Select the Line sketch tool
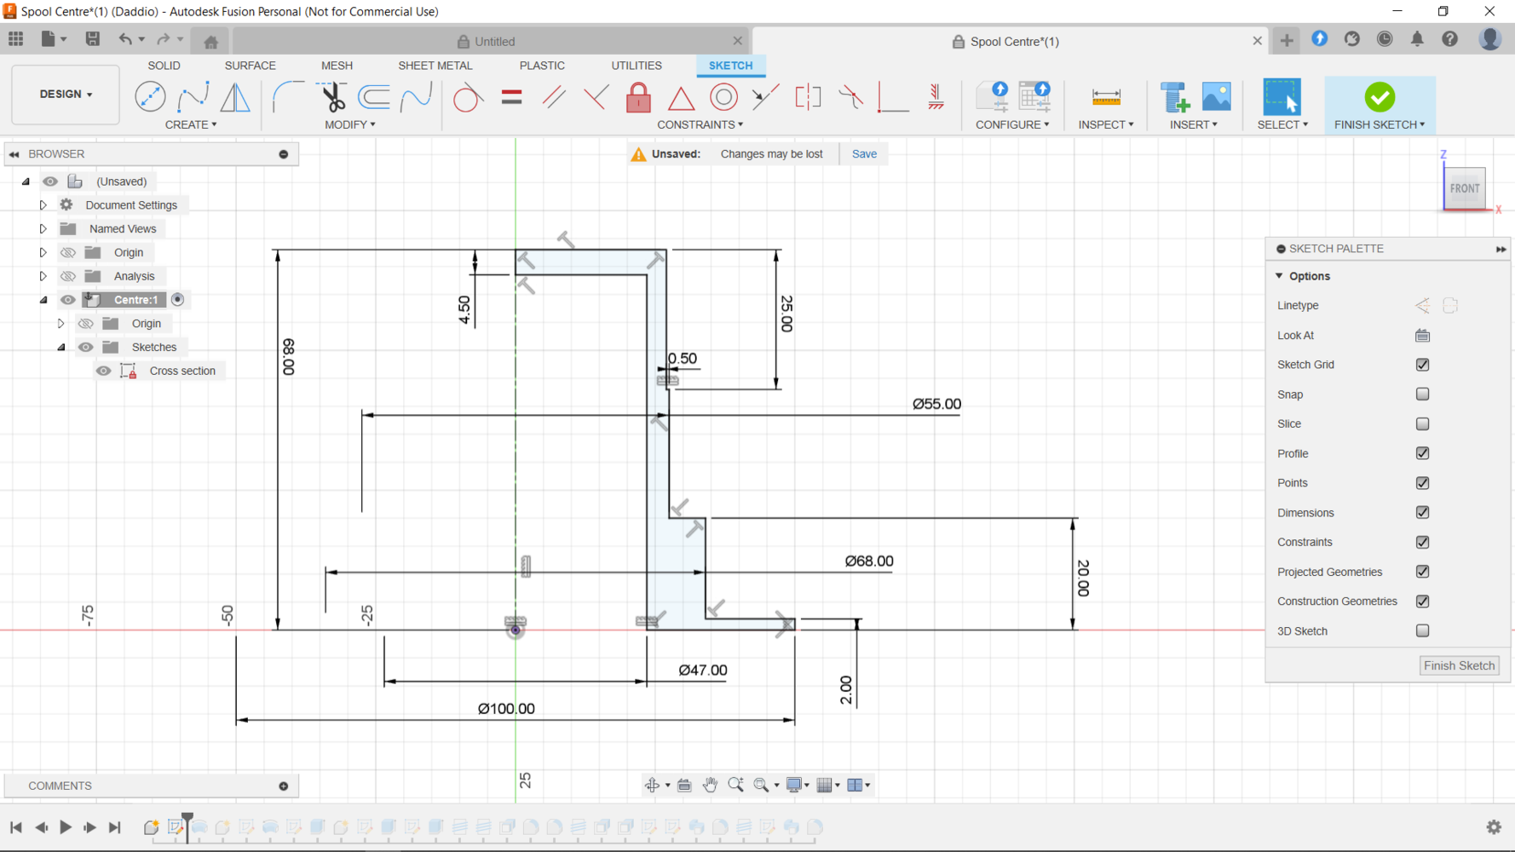 (150, 96)
